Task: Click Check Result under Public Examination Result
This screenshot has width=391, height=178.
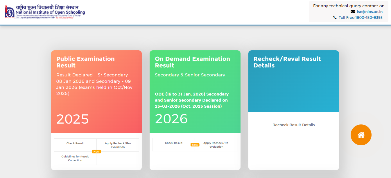Action: 75,143
